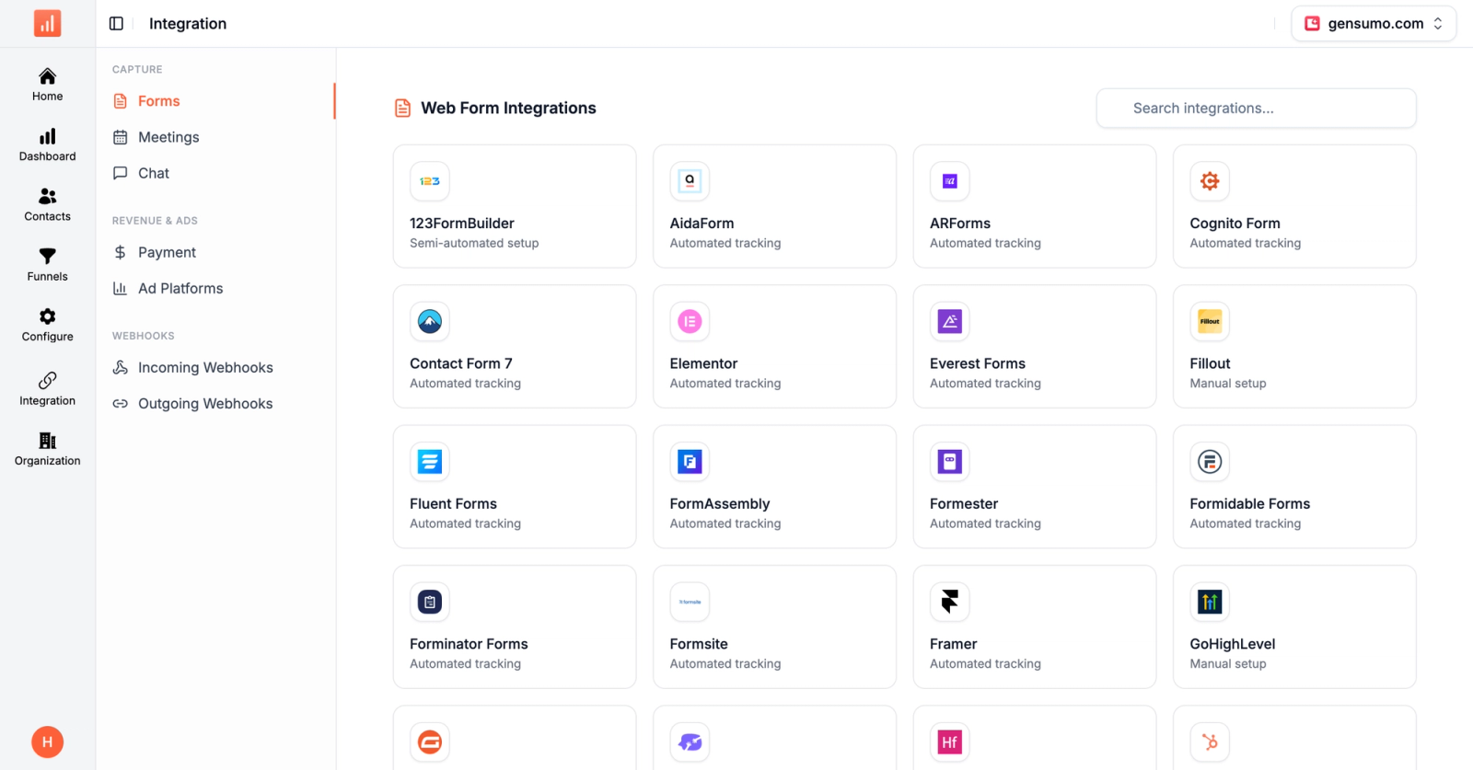Click the orange app logo icon
Image resolution: width=1473 pixels, height=770 pixels.
47,23
